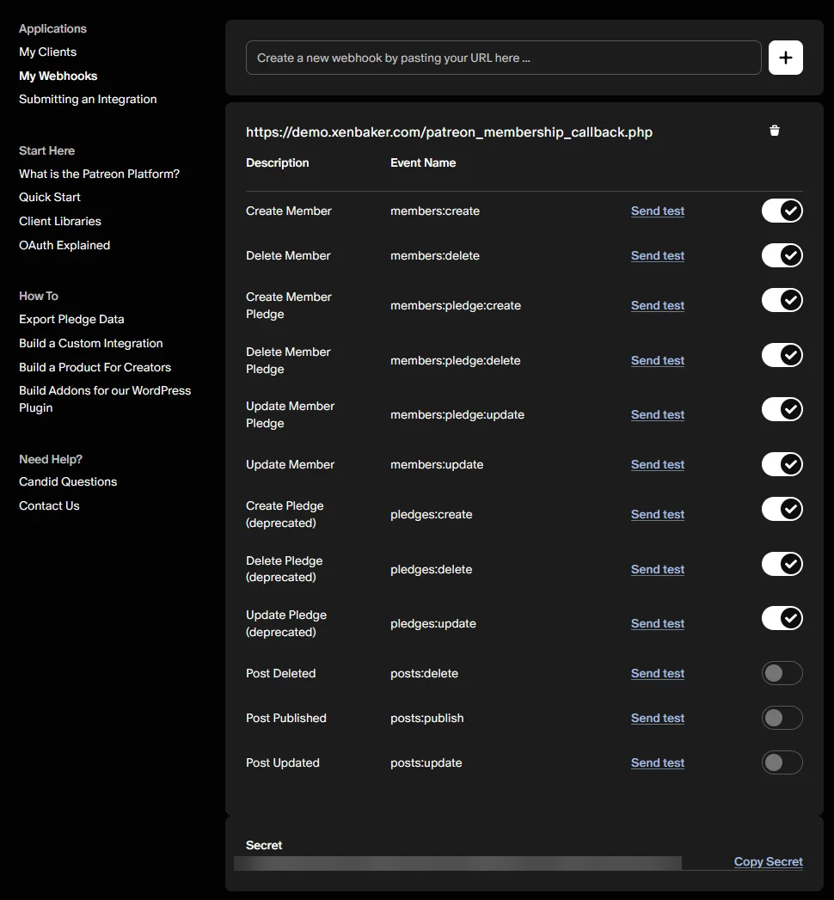The height and width of the screenshot is (900, 834).
Task: Open OAuth Explained page
Action: (x=64, y=245)
